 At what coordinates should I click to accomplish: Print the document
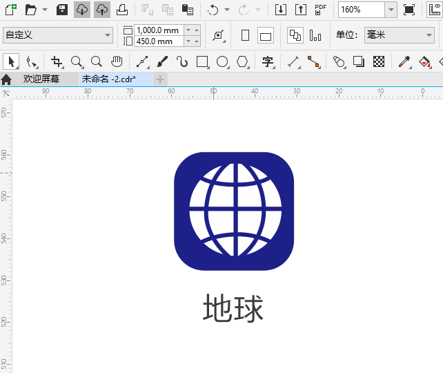(122, 10)
